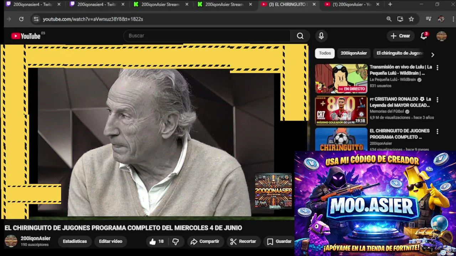Viewport: 456px width, 256px height.
Task: Open a new browser tab with plus
Action: 390,4
